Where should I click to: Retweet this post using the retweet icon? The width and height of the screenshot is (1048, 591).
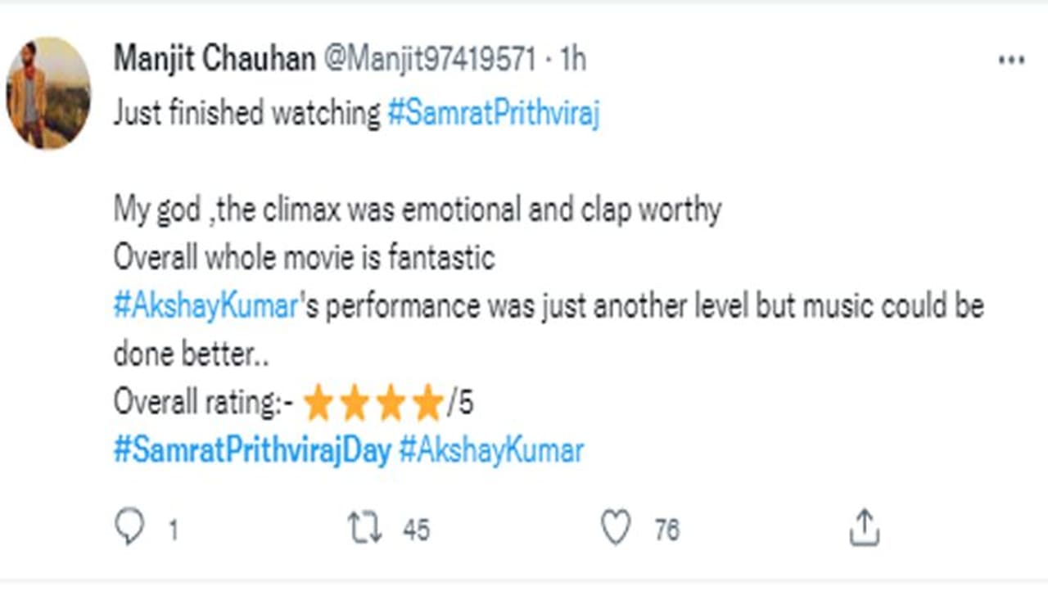(365, 528)
